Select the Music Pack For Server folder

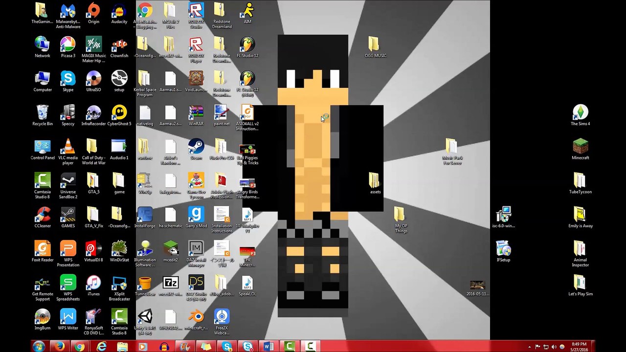(452, 152)
